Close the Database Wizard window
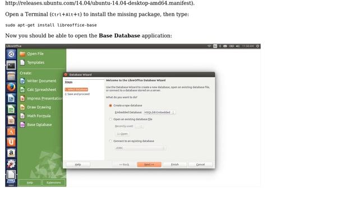This screenshot has width=359, height=201. (66, 74)
